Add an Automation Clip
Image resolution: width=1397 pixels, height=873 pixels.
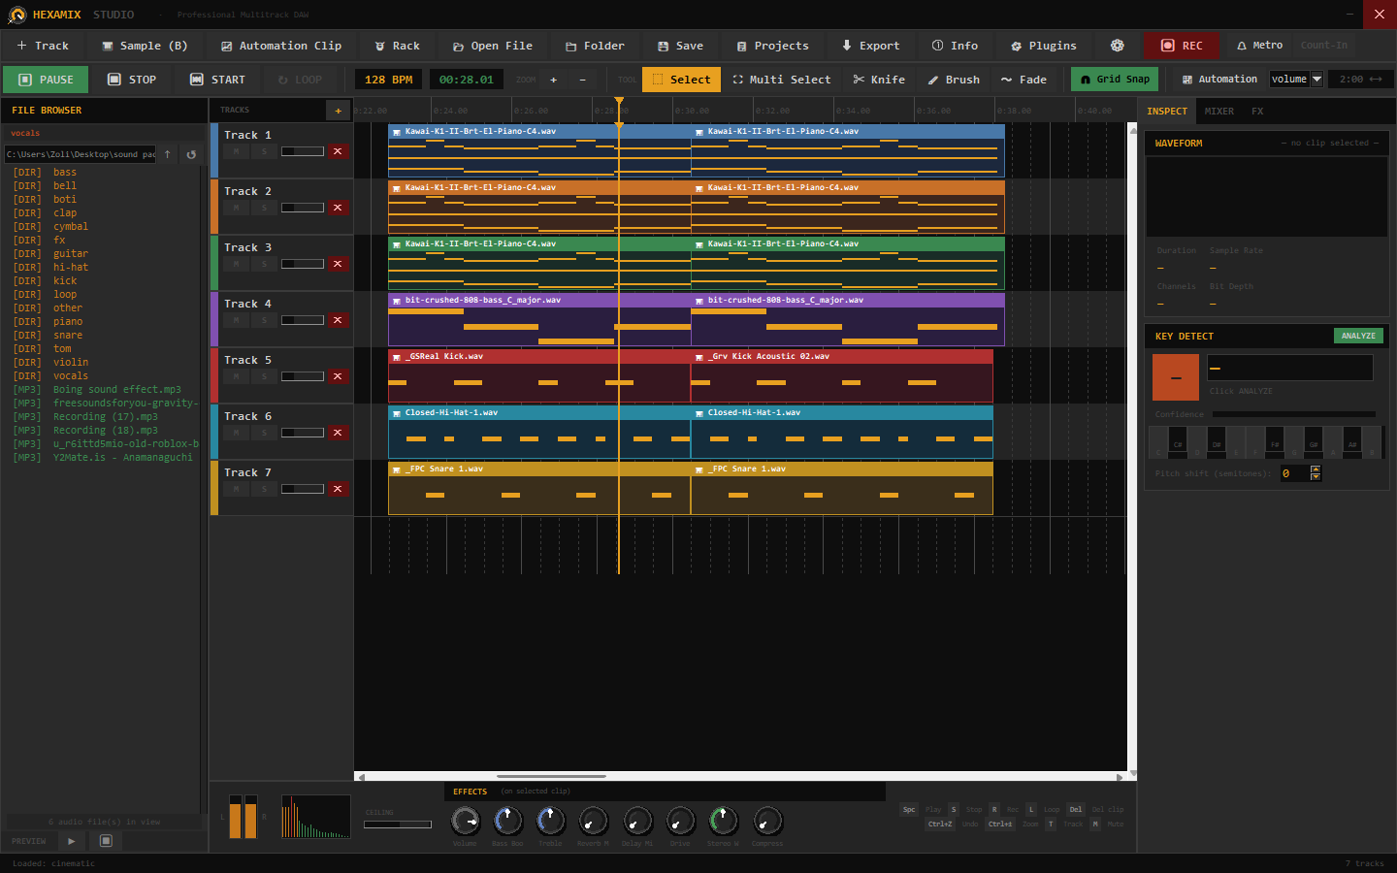pyautogui.click(x=280, y=46)
